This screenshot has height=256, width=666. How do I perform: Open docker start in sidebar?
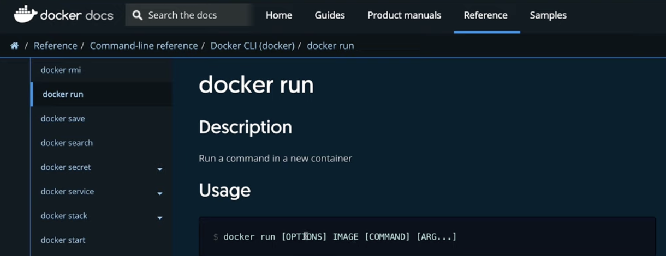click(x=63, y=240)
